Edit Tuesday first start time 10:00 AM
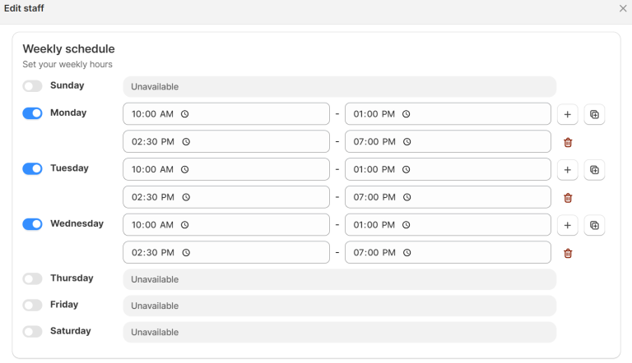This screenshot has height=363, width=632. pyautogui.click(x=226, y=169)
